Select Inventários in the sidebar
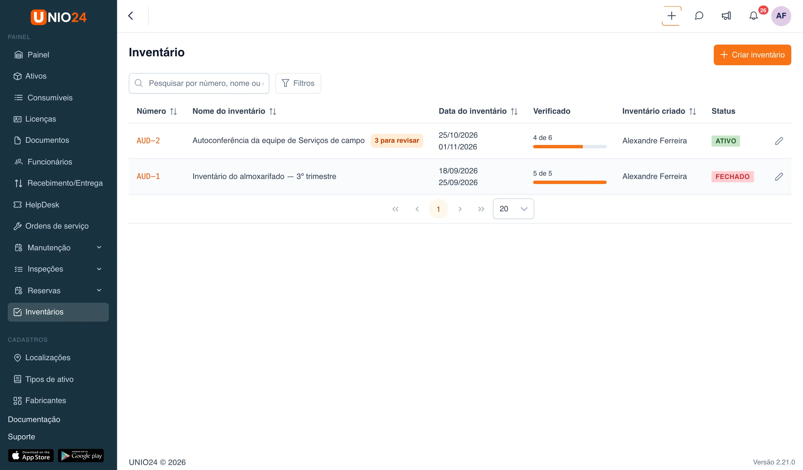This screenshot has height=470, width=803. tap(58, 312)
